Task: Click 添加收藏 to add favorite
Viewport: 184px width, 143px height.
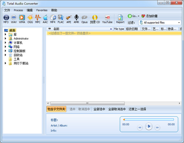Action: [x=150, y=16]
